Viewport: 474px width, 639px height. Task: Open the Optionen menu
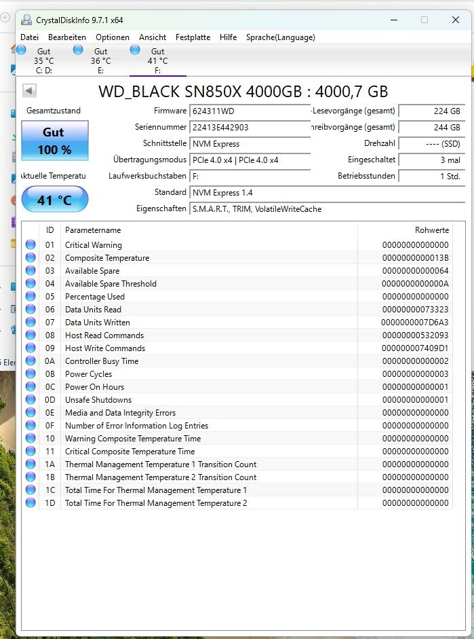(113, 37)
